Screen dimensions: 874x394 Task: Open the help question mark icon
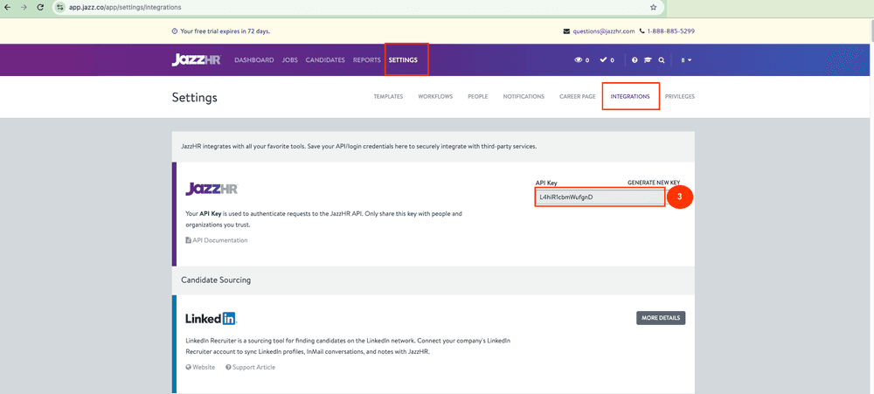tap(635, 60)
